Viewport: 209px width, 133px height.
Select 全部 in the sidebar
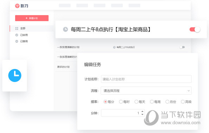[32, 28]
